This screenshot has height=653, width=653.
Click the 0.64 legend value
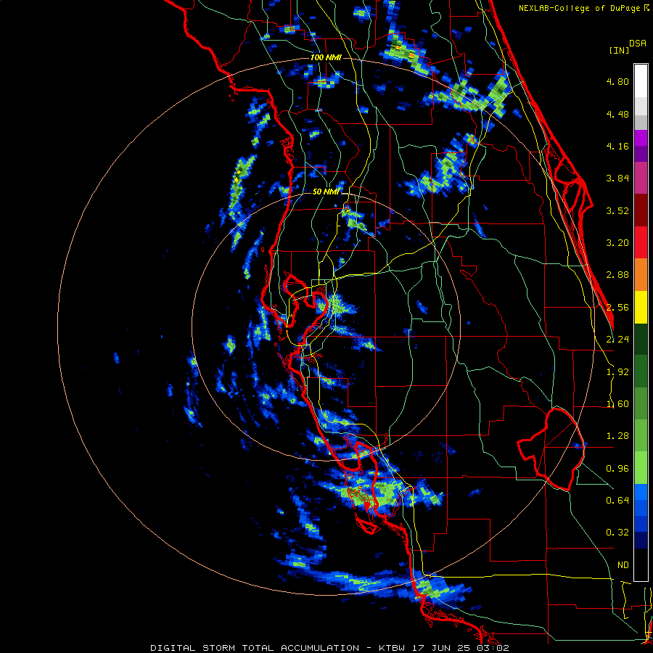pyautogui.click(x=617, y=501)
